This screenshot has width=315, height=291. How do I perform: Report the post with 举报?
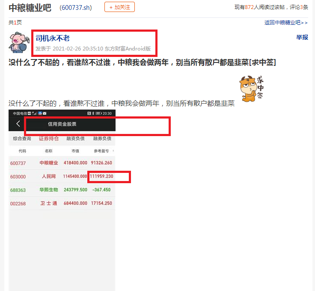click(302, 37)
